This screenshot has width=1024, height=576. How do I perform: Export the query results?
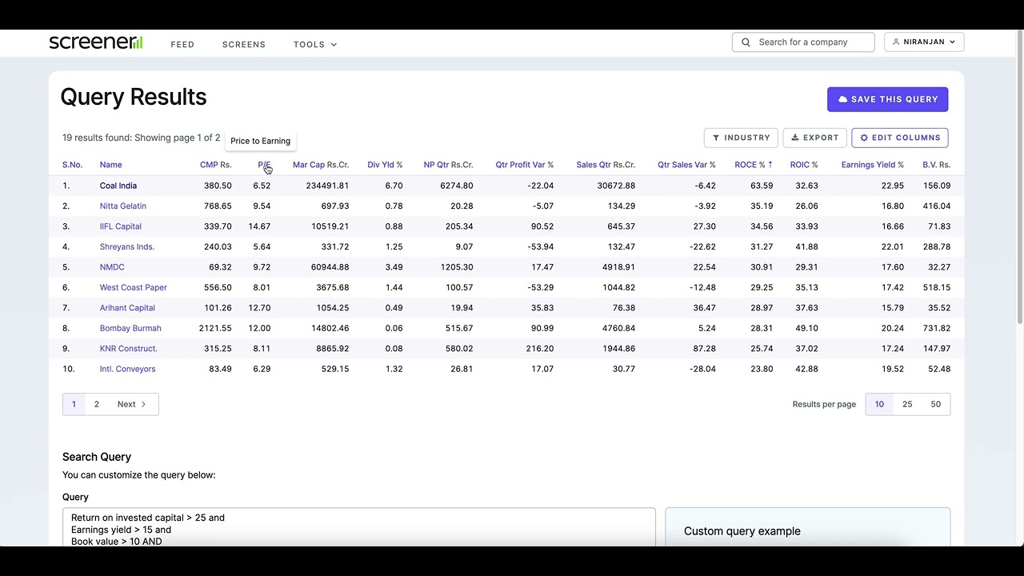coord(814,138)
